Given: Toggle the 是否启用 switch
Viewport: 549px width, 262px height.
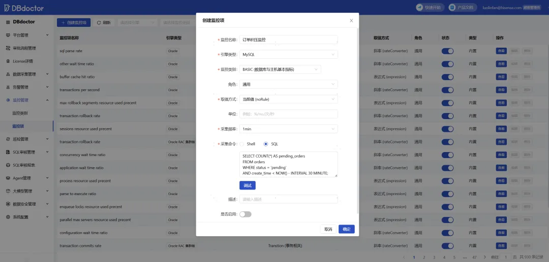Looking at the screenshot, I should [246, 214].
